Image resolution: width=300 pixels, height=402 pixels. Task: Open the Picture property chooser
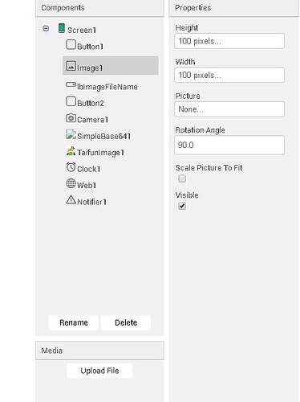point(229,109)
